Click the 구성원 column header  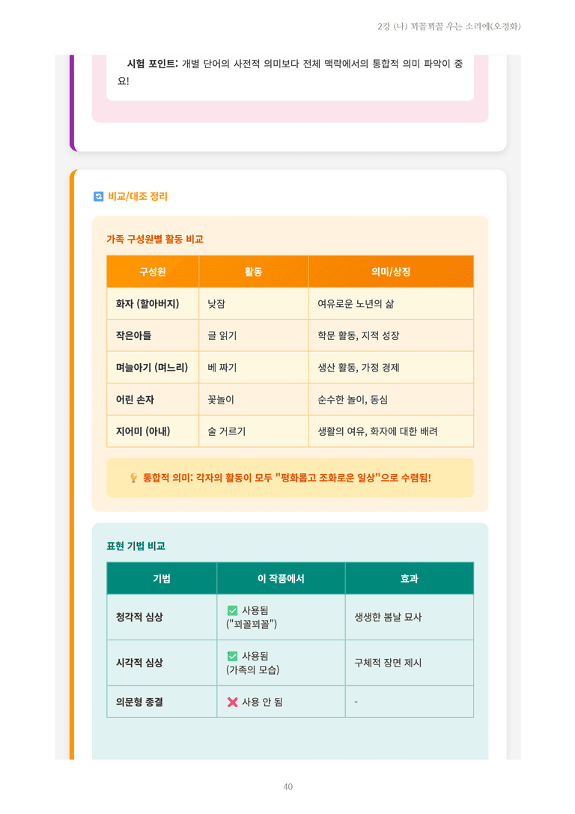click(x=153, y=272)
